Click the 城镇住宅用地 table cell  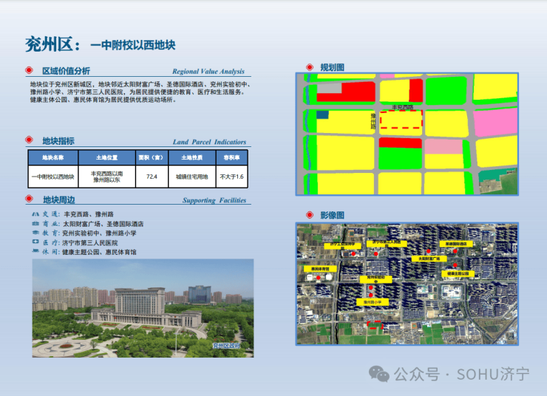[192, 177]
